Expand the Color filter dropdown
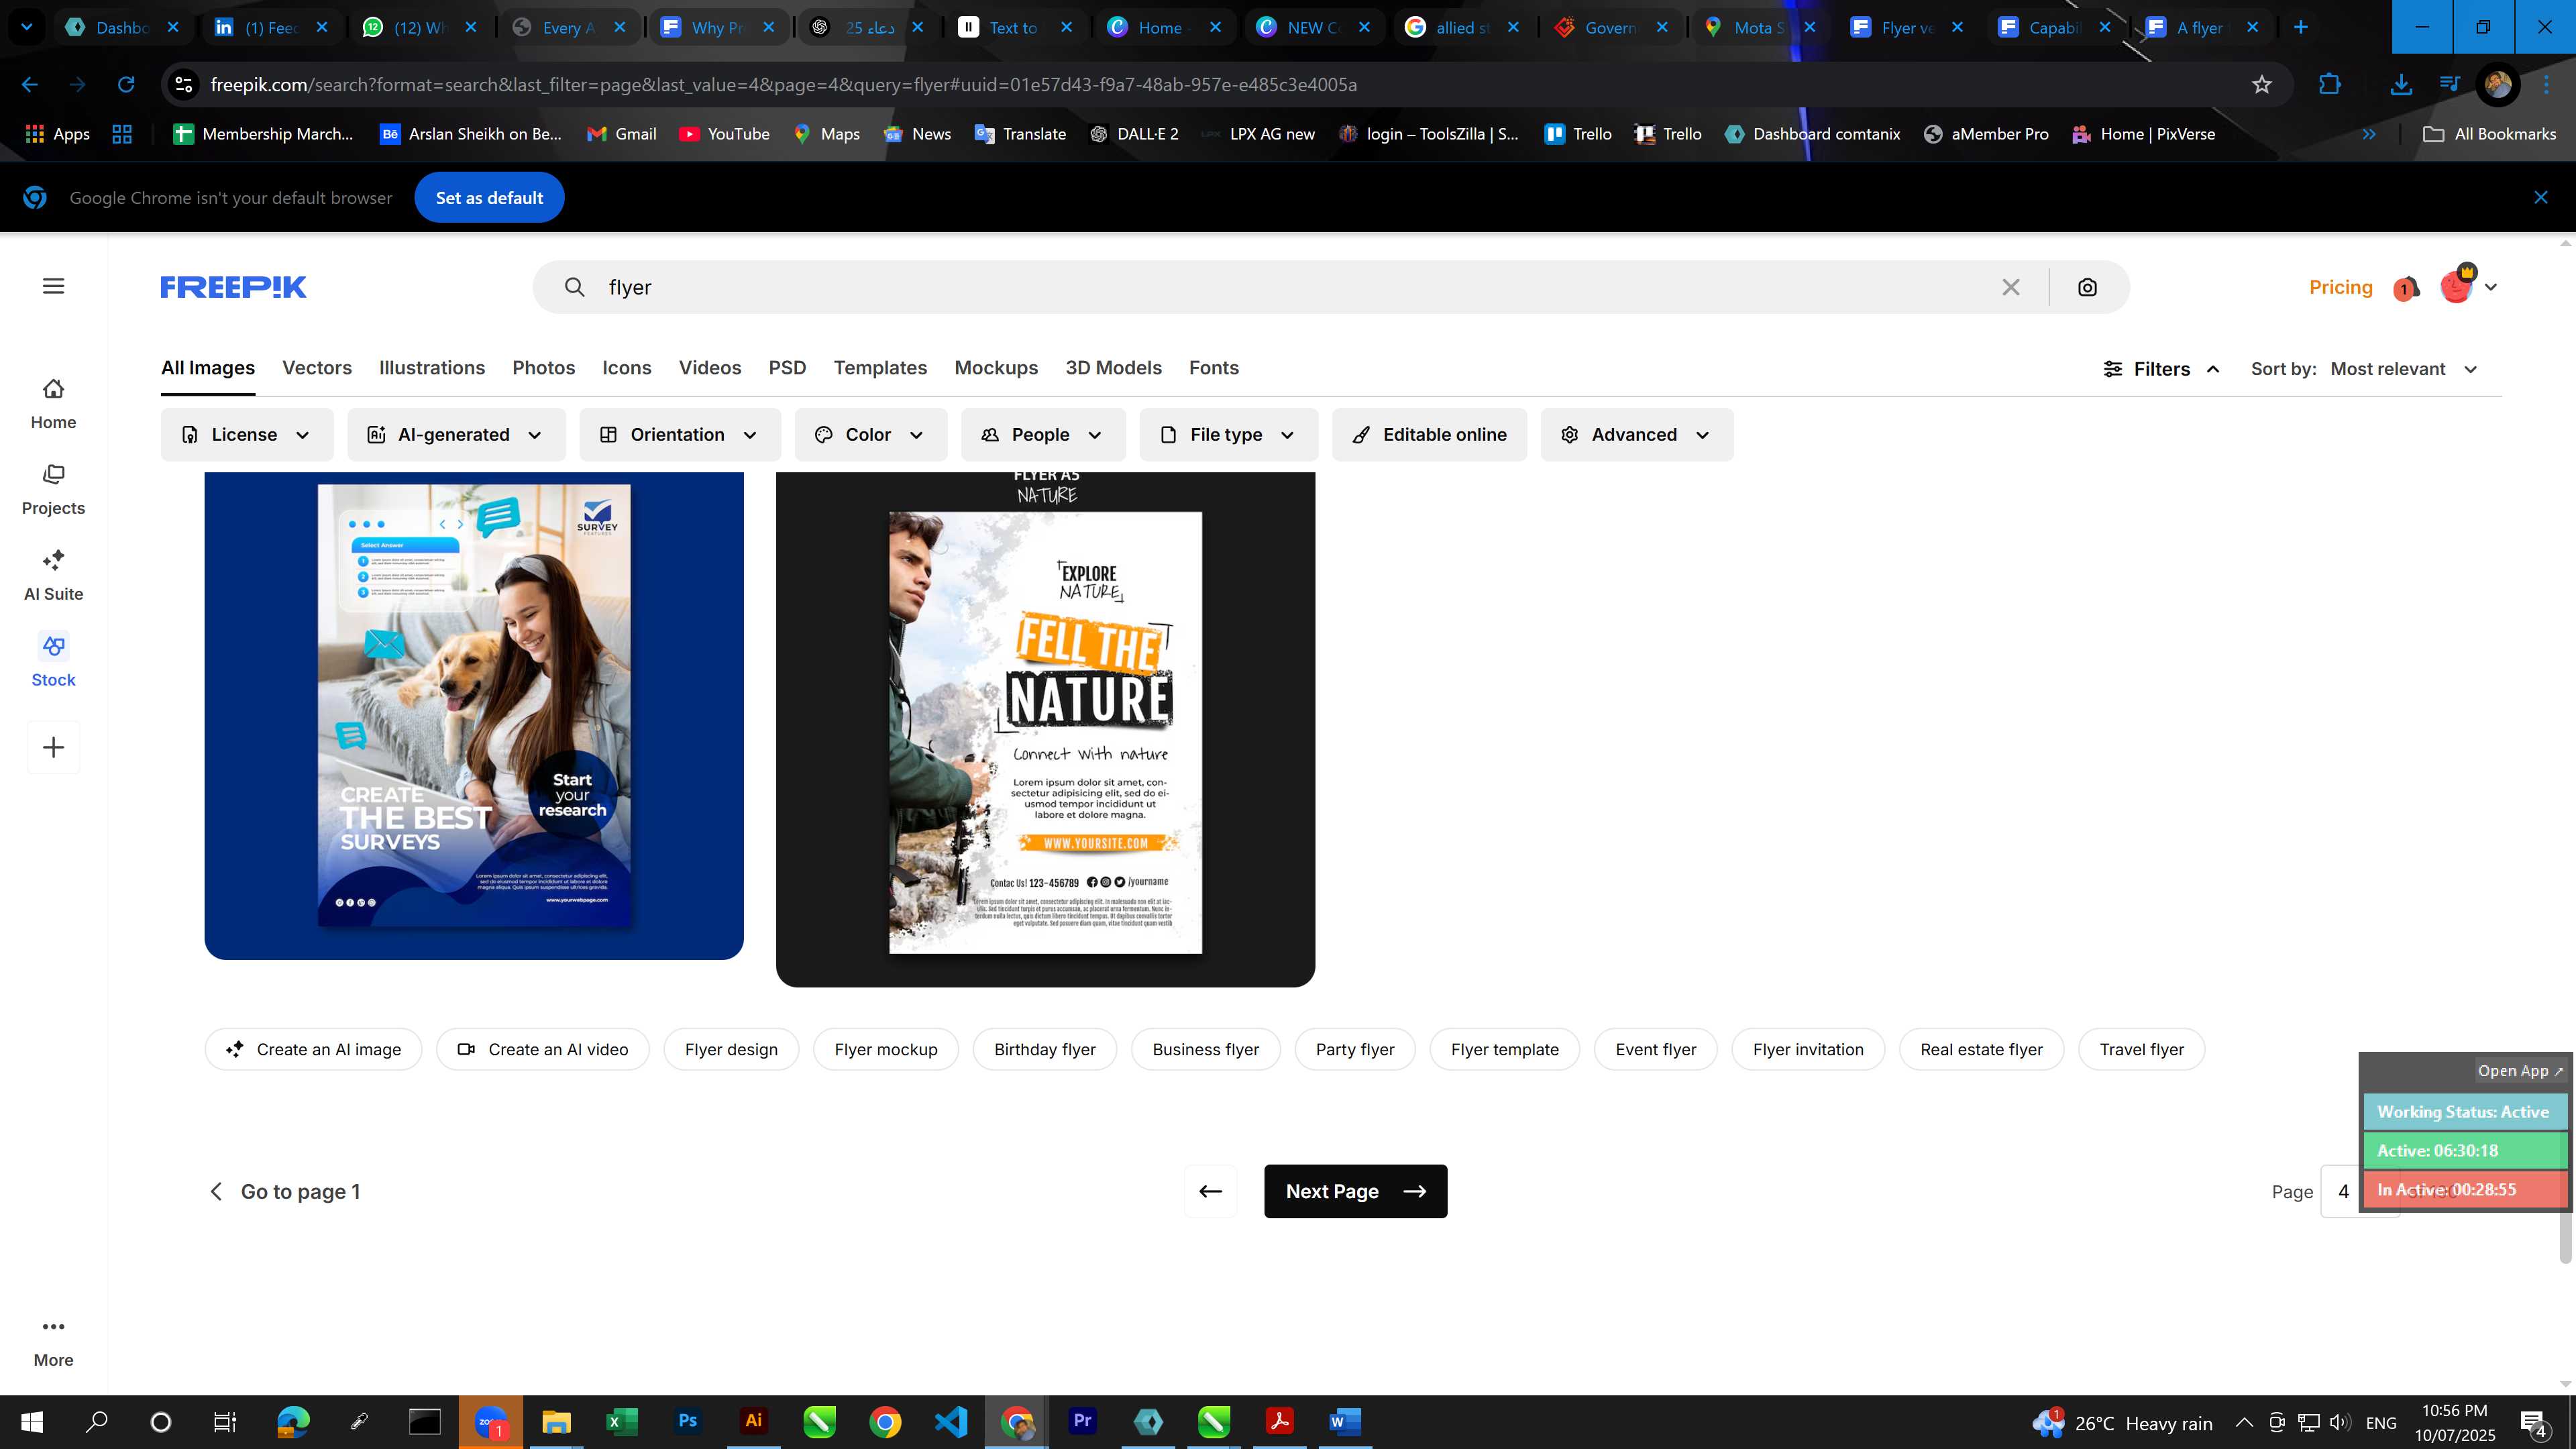The height and width of the screenshot is (1449, 2576). (871, 435)
